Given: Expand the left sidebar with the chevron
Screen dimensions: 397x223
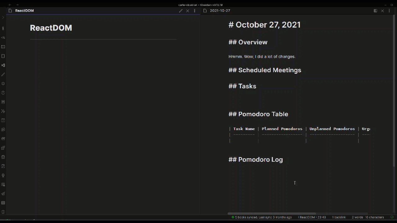Looking at the screenshot, I should tap(3, 17).
